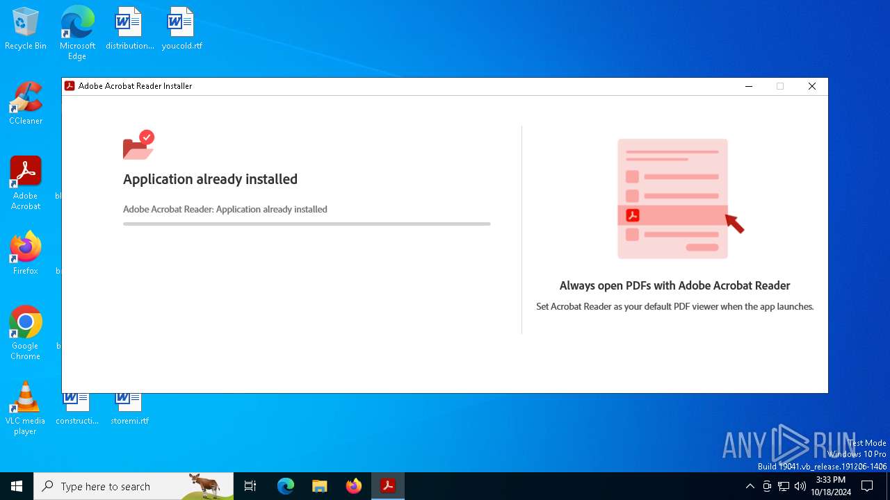Show hidden system tray icons

750,486
